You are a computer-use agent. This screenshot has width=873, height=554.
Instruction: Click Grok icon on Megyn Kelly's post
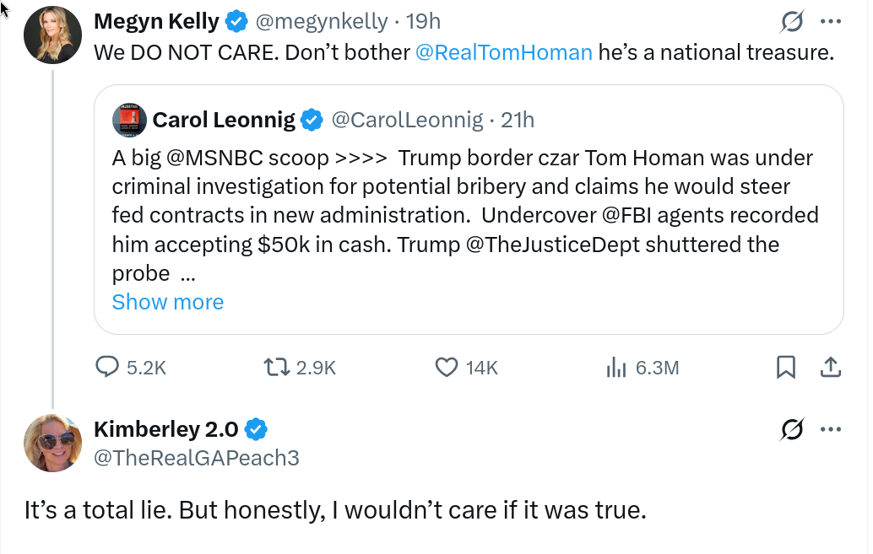792,22
